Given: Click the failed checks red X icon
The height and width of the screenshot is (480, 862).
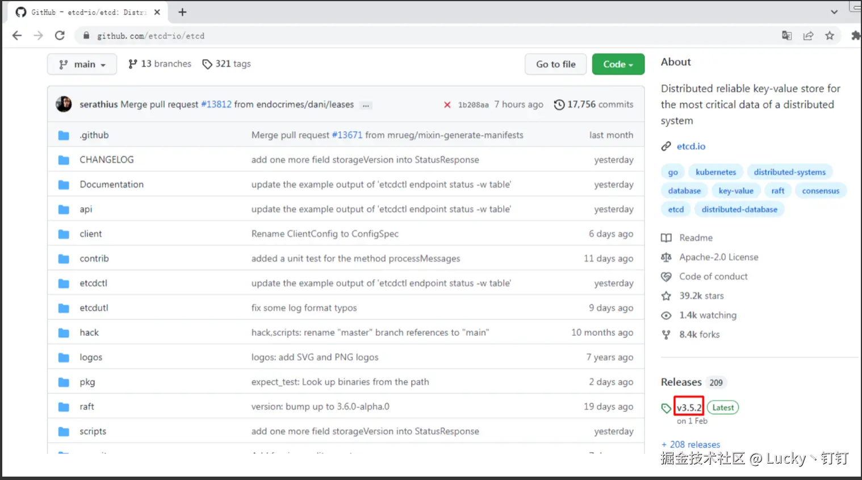Looking at the screenshot, I should point(447,105).
